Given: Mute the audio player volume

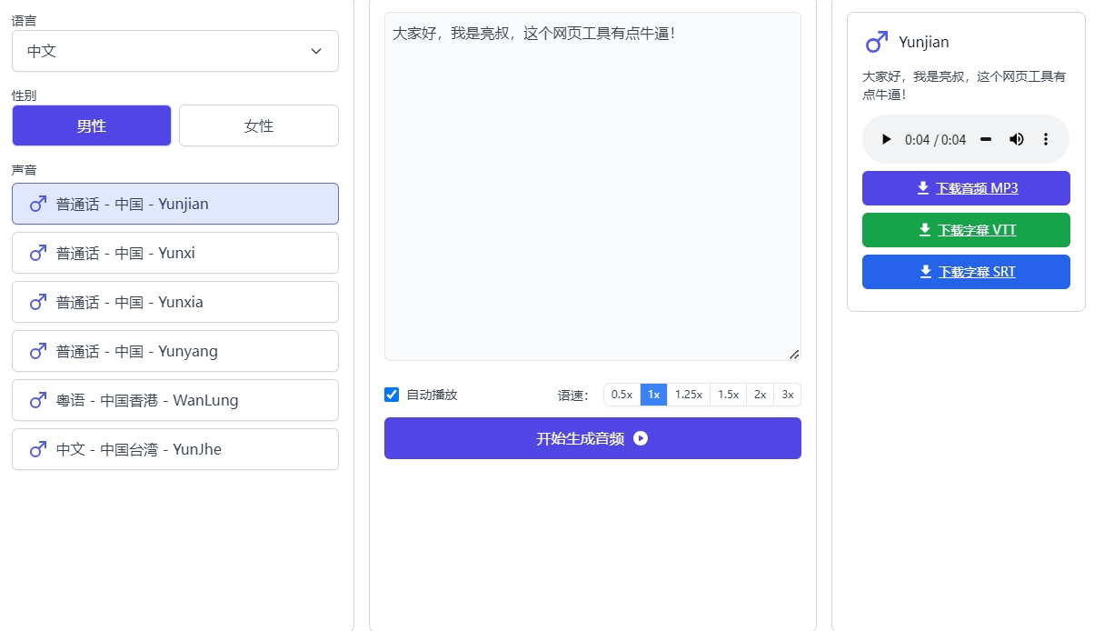Looking at the screenshot, I should 1016,139.
